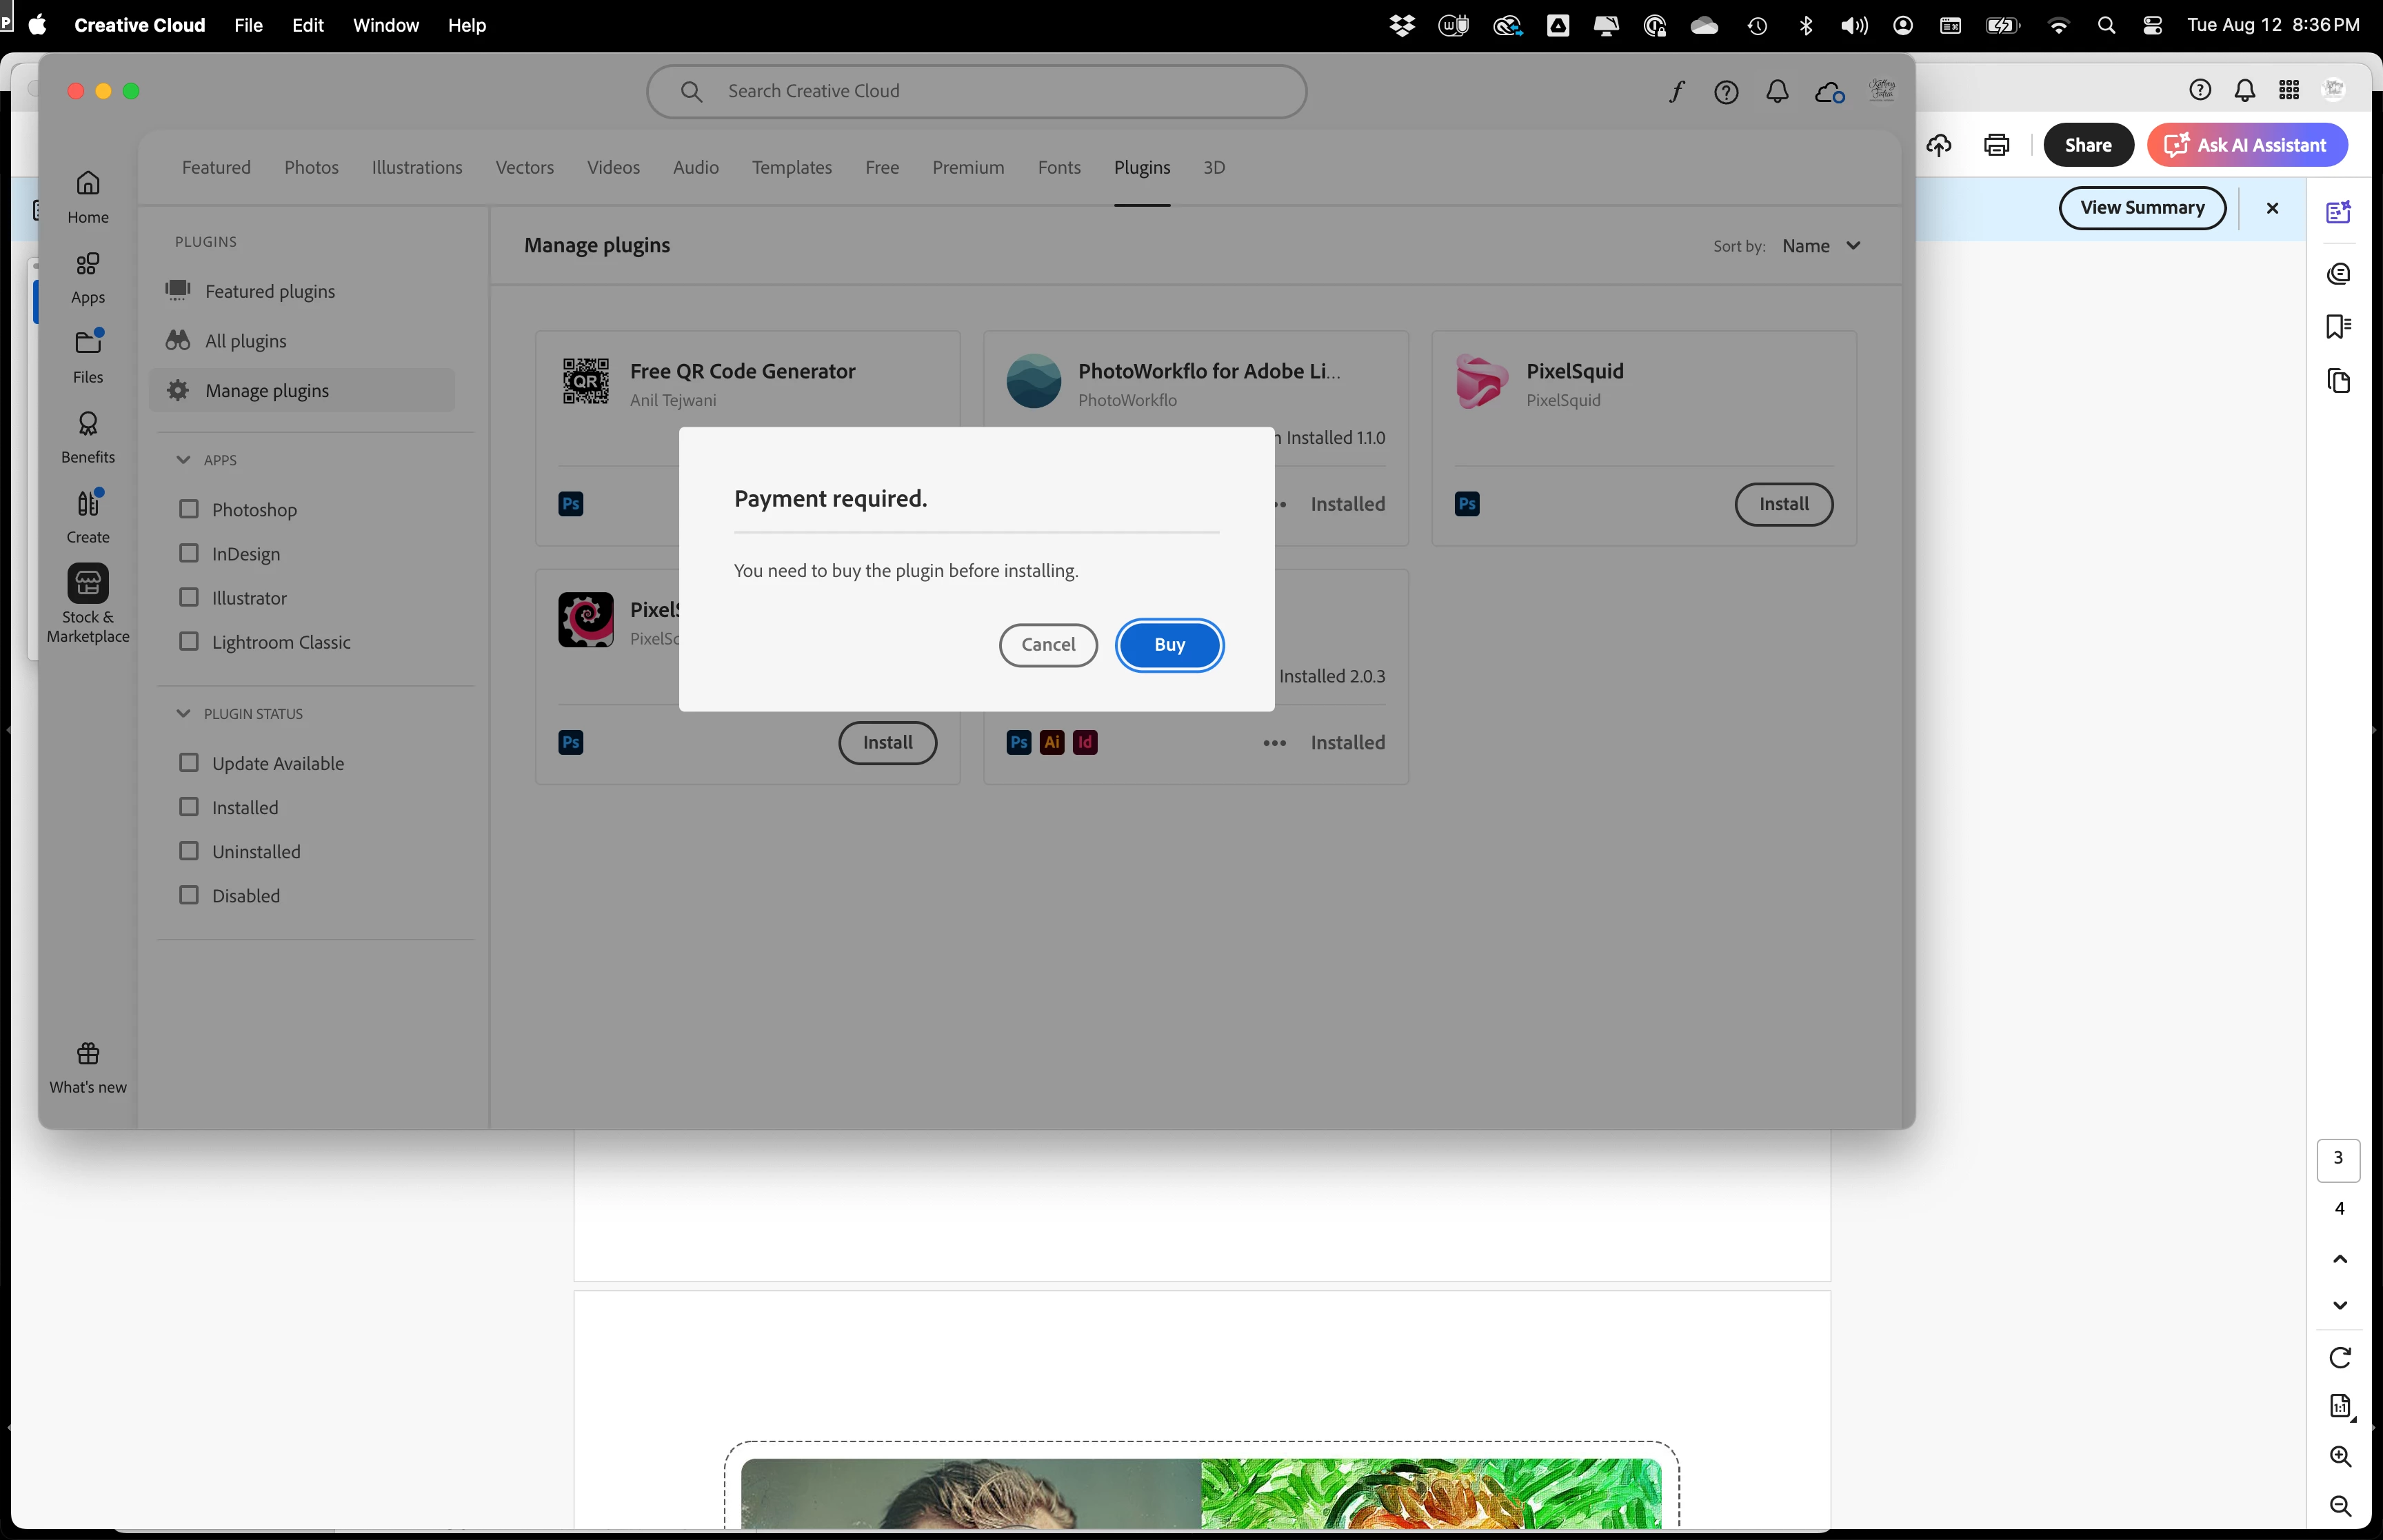Check the Photoshop filter checkbox
The image size is (2383, 1540).
(x=189, y=509)
